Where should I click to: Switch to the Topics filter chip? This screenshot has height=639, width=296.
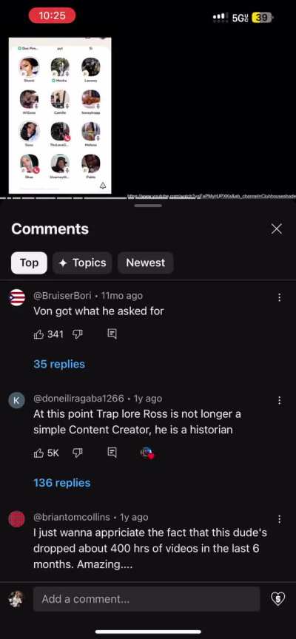pyautogui.click(x=82, y=263)
